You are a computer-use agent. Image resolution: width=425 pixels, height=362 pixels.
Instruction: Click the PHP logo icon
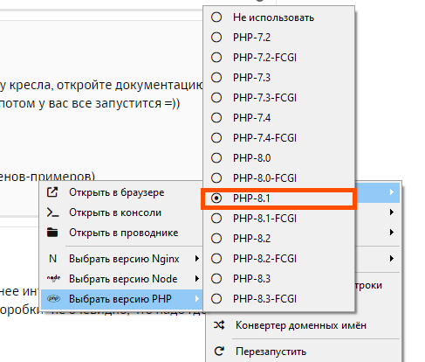(53, 299)
